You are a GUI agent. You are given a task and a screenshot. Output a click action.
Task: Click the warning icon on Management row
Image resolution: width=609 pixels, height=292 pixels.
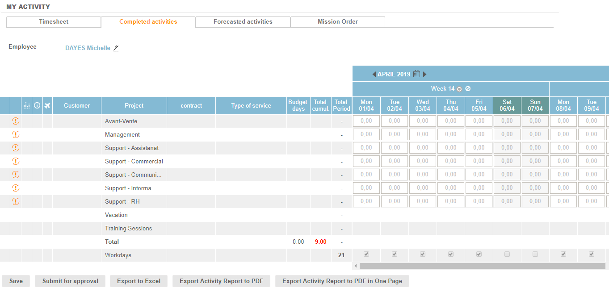tap(16, 134)
